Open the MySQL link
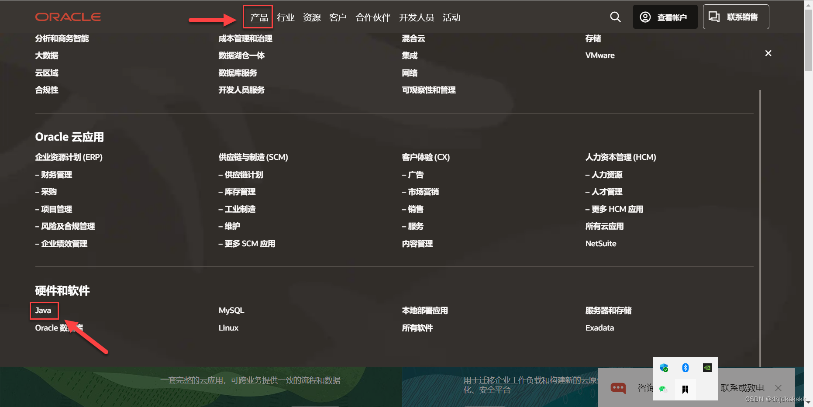The height and width of the screenshot is (407, 813). pyautogui.click(x=231, y=310)
